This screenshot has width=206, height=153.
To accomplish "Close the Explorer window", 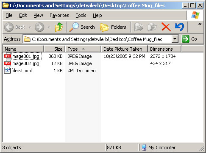I will point(200,5).
